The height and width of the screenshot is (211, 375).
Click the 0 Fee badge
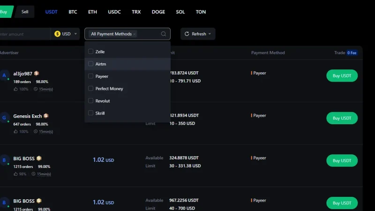coord(352,53)
